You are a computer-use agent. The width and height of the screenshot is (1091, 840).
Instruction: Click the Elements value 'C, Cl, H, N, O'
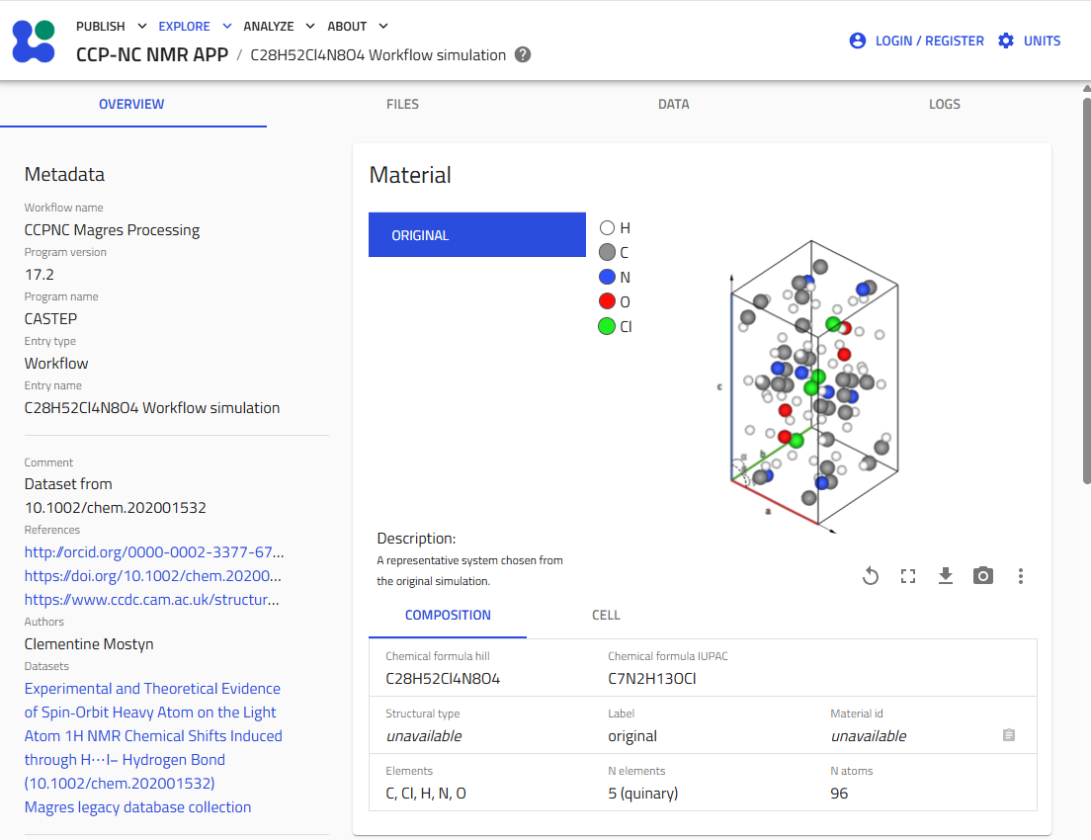(426, 795)
